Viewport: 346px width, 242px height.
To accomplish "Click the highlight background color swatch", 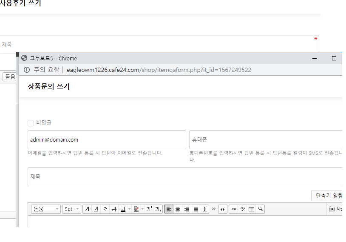I will click(136, 209).
